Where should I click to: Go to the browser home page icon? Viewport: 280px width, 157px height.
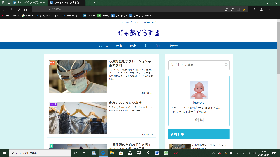pyautogui.click(x=25, y=9)
